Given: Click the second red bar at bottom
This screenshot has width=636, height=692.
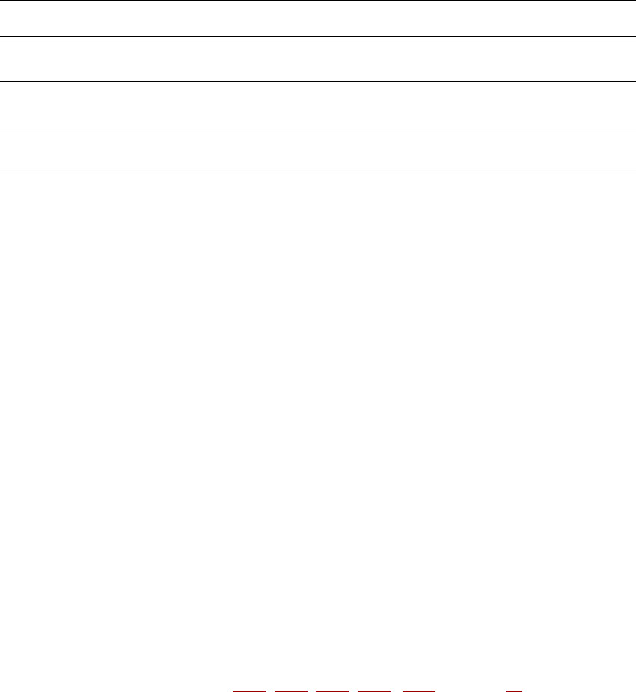Looking at the screenshot, I should (291, 691).
